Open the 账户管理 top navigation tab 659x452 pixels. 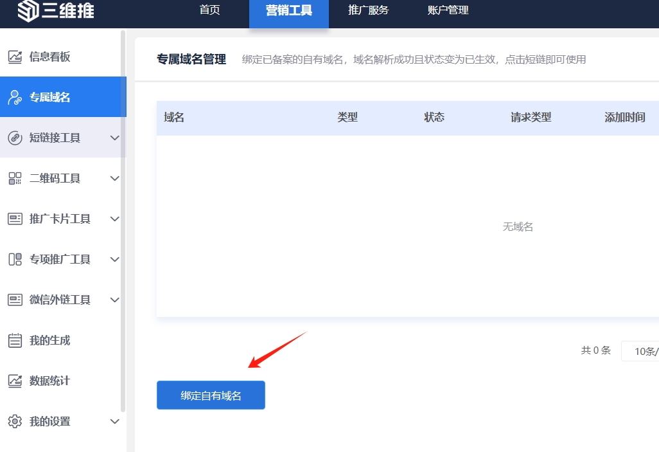[x=448, y=10]
